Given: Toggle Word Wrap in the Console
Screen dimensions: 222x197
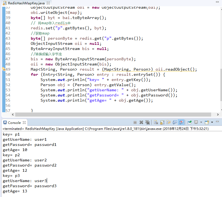Looking at the screenshot, I should pyautogui.click(x=168, y=122).
